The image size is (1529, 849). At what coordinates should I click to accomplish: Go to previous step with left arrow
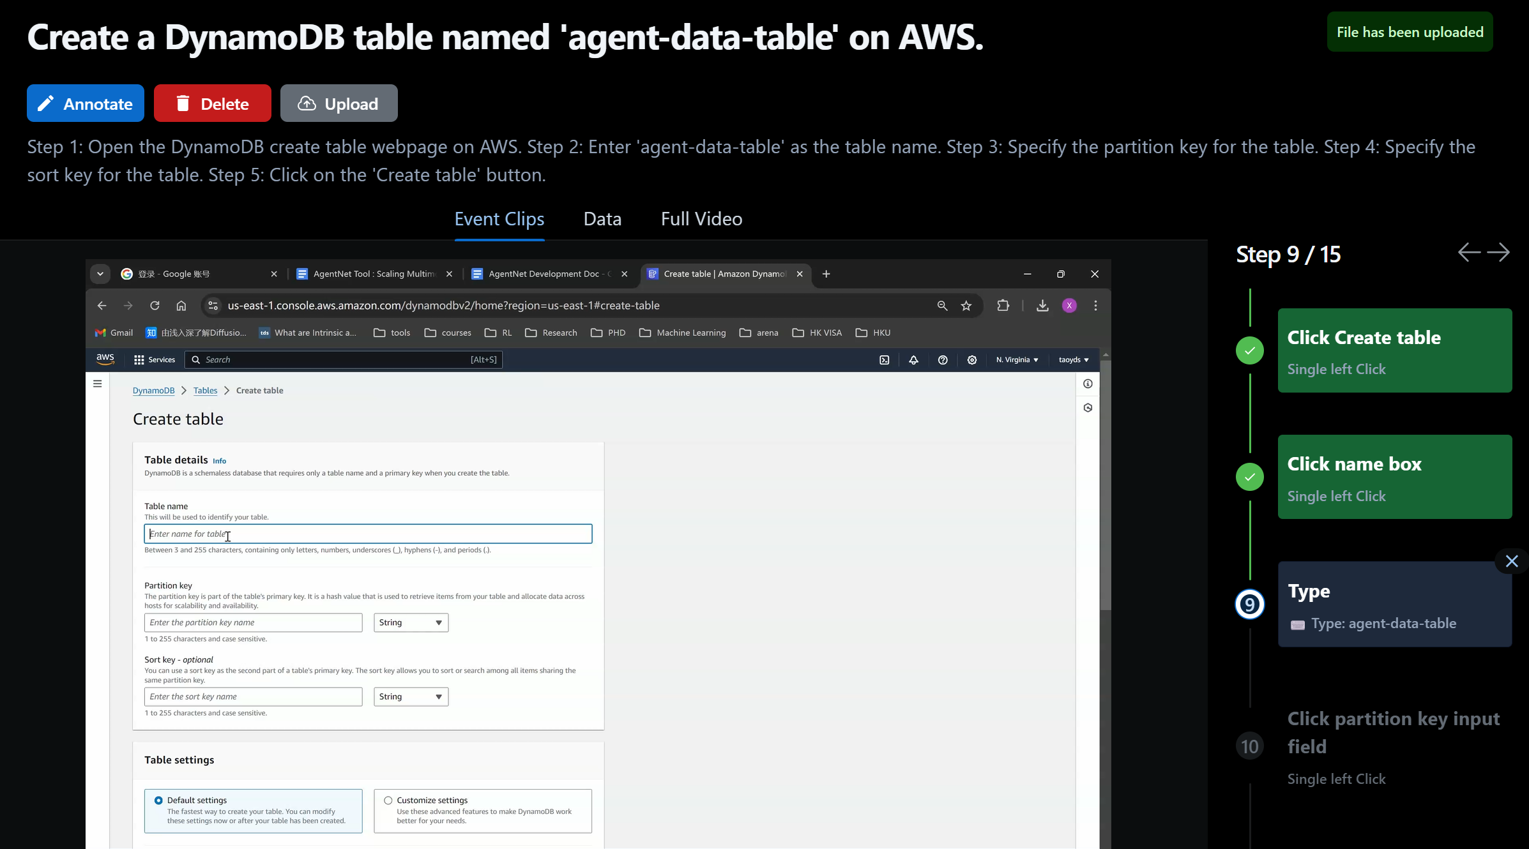pyautogui.click(x=1469, y=253)
